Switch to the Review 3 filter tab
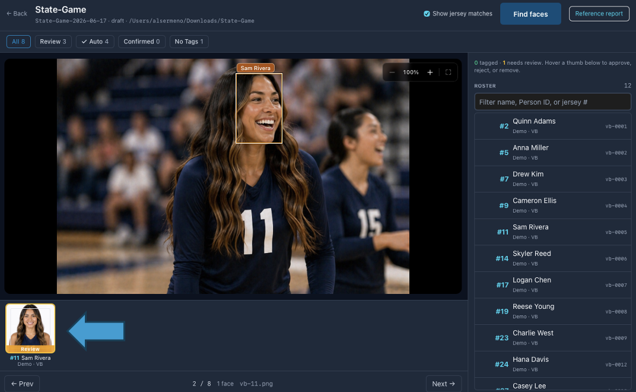Viewport: 636px width, 392px height. (x=53, y=42)
